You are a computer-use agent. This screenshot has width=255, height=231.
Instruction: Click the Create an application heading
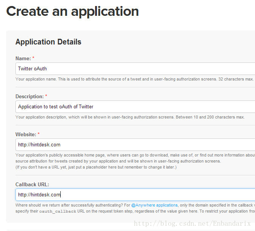tap(72, 11)
